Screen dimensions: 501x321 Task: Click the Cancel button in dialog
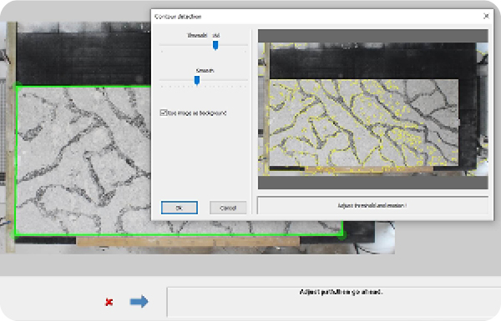(x=228, y=208)
